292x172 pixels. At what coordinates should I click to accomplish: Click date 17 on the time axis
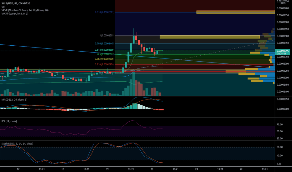(x=18, y=169)
